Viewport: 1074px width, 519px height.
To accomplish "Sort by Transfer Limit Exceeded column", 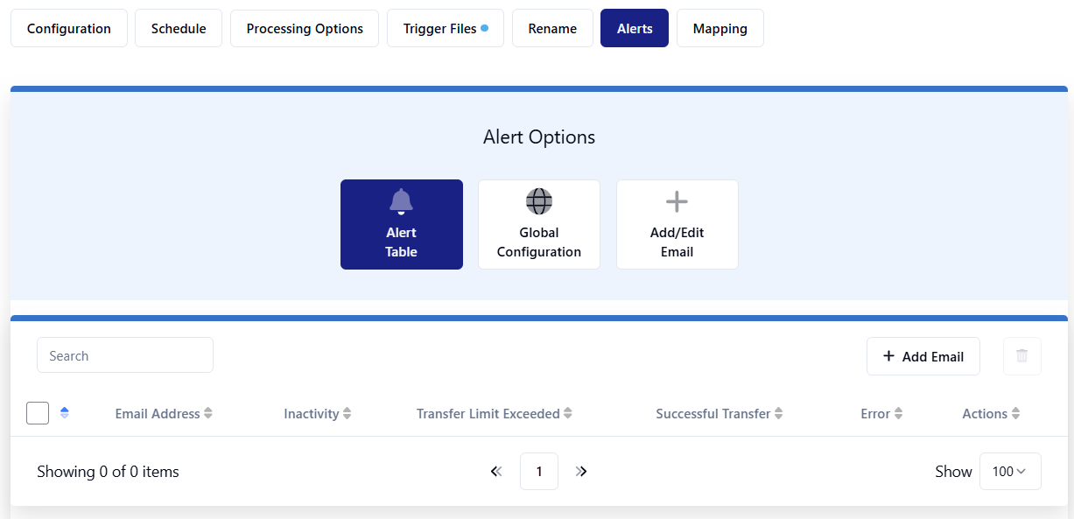I will click(568, 414).
